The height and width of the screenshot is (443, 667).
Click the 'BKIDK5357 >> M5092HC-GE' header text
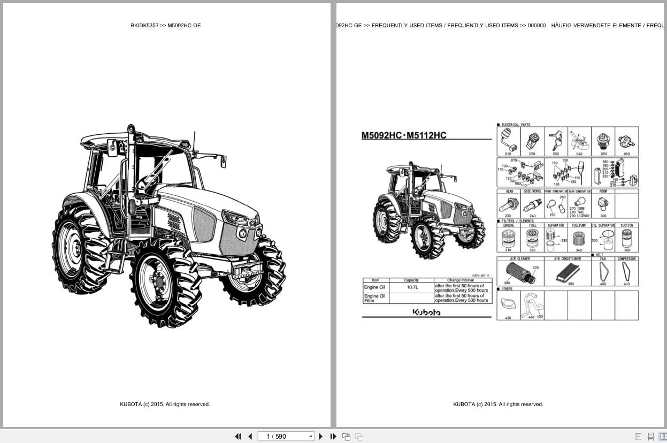click(166, 25)
